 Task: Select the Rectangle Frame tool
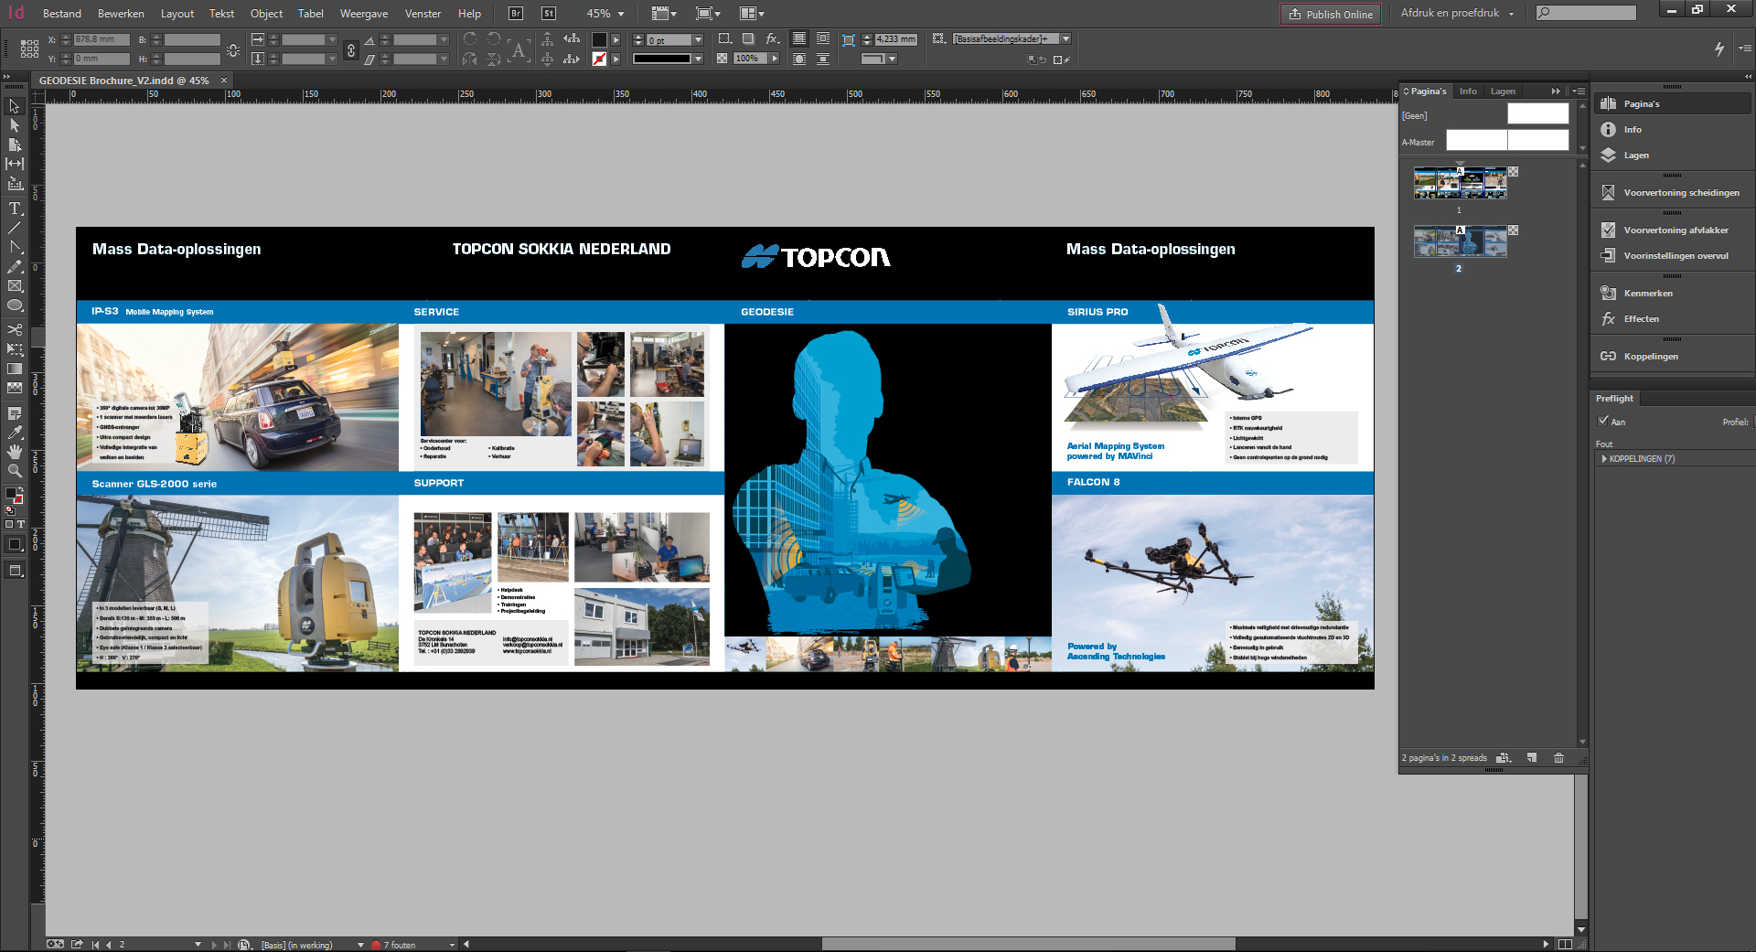(15, 286)
